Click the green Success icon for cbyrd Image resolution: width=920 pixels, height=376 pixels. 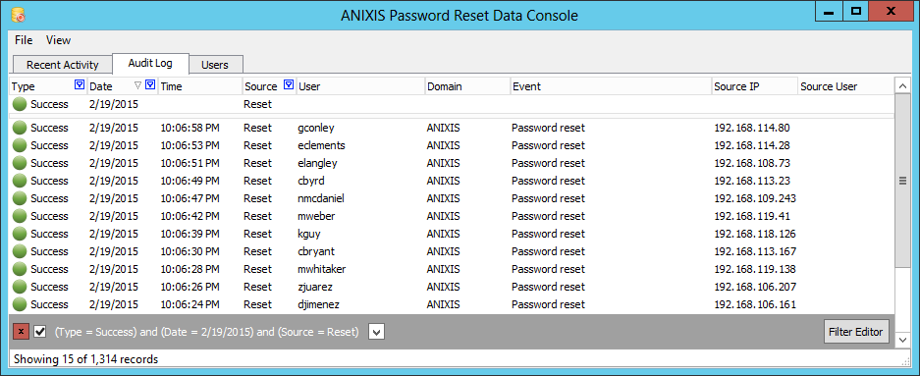[x=20, y=181]
